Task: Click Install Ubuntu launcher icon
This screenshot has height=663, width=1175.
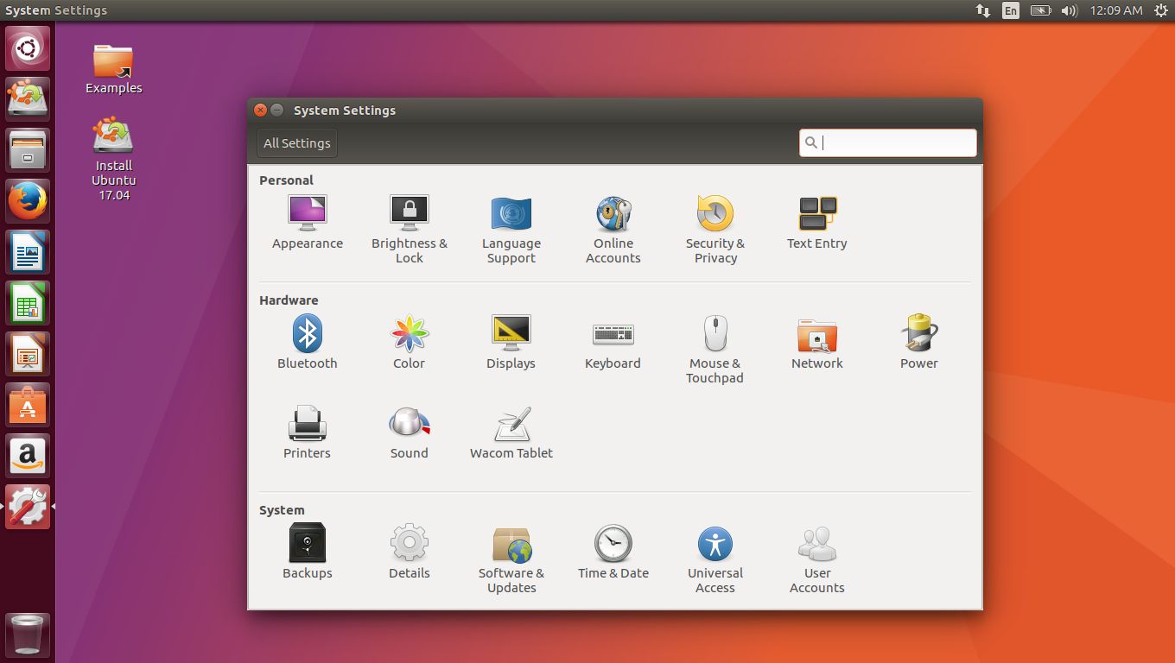Action: pyautogui.click(x=28, y=99)
